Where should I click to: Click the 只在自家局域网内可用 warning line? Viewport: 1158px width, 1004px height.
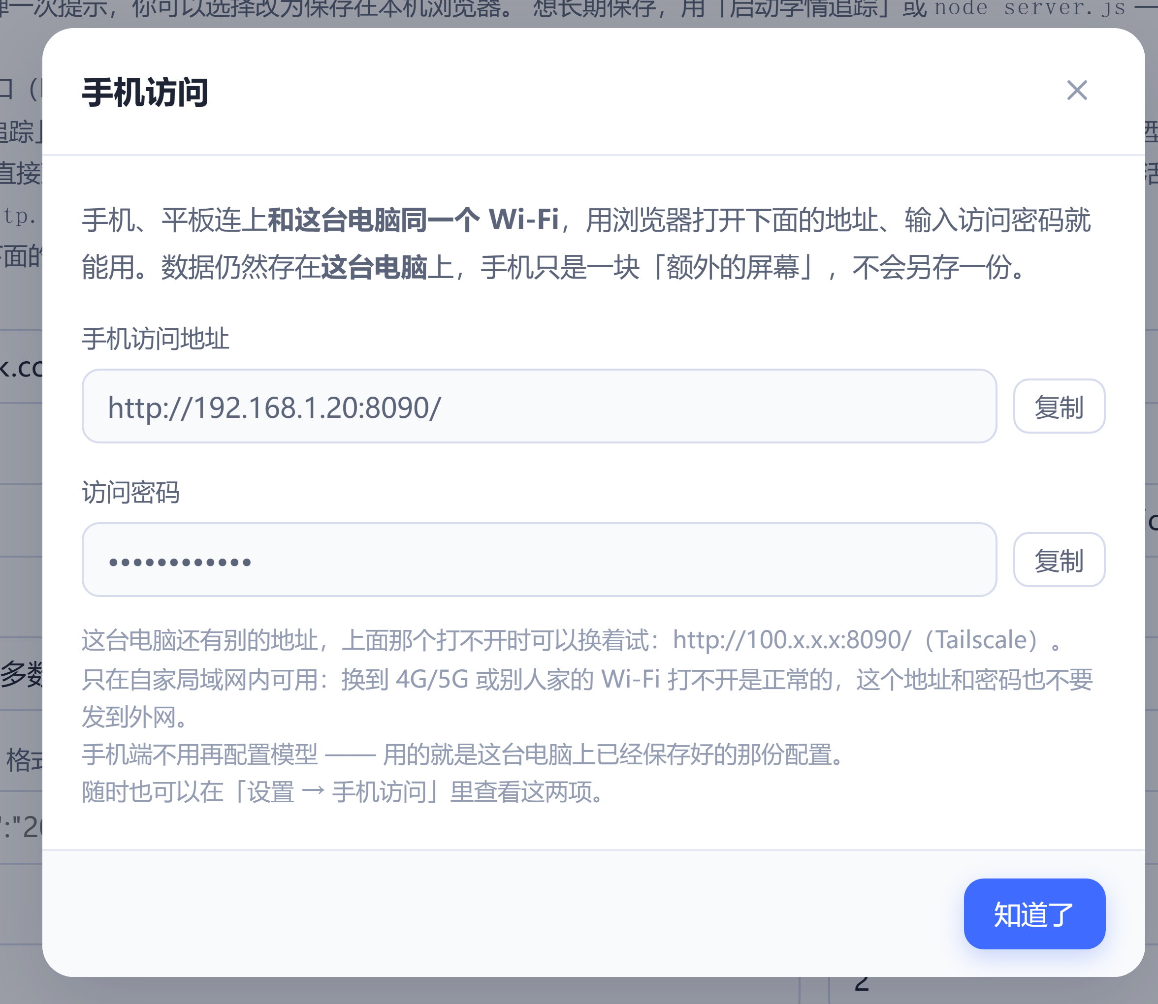point(587,697)
